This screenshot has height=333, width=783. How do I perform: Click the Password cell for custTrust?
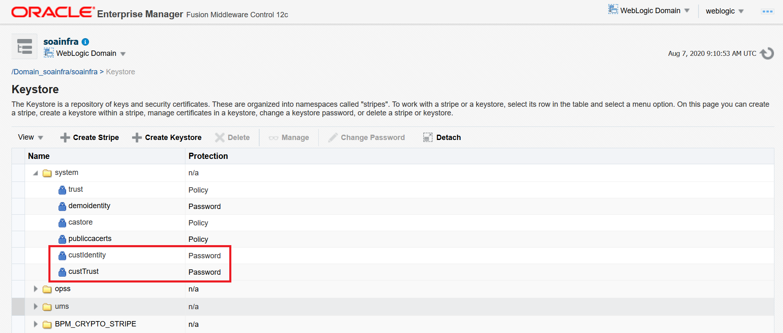(204, 272)
